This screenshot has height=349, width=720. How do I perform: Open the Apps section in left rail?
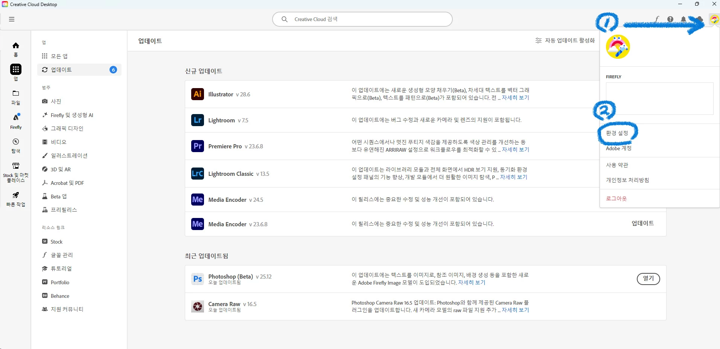pyautogui.click(x=16, y=72)
